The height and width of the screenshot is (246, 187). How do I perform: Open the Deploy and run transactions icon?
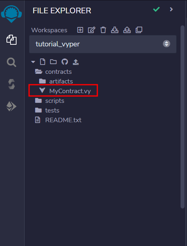[x=11, y=106]
